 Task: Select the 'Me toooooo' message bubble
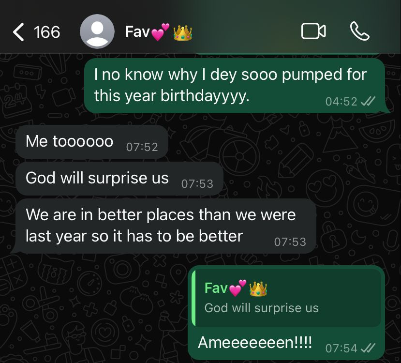(x=92, y=142)
